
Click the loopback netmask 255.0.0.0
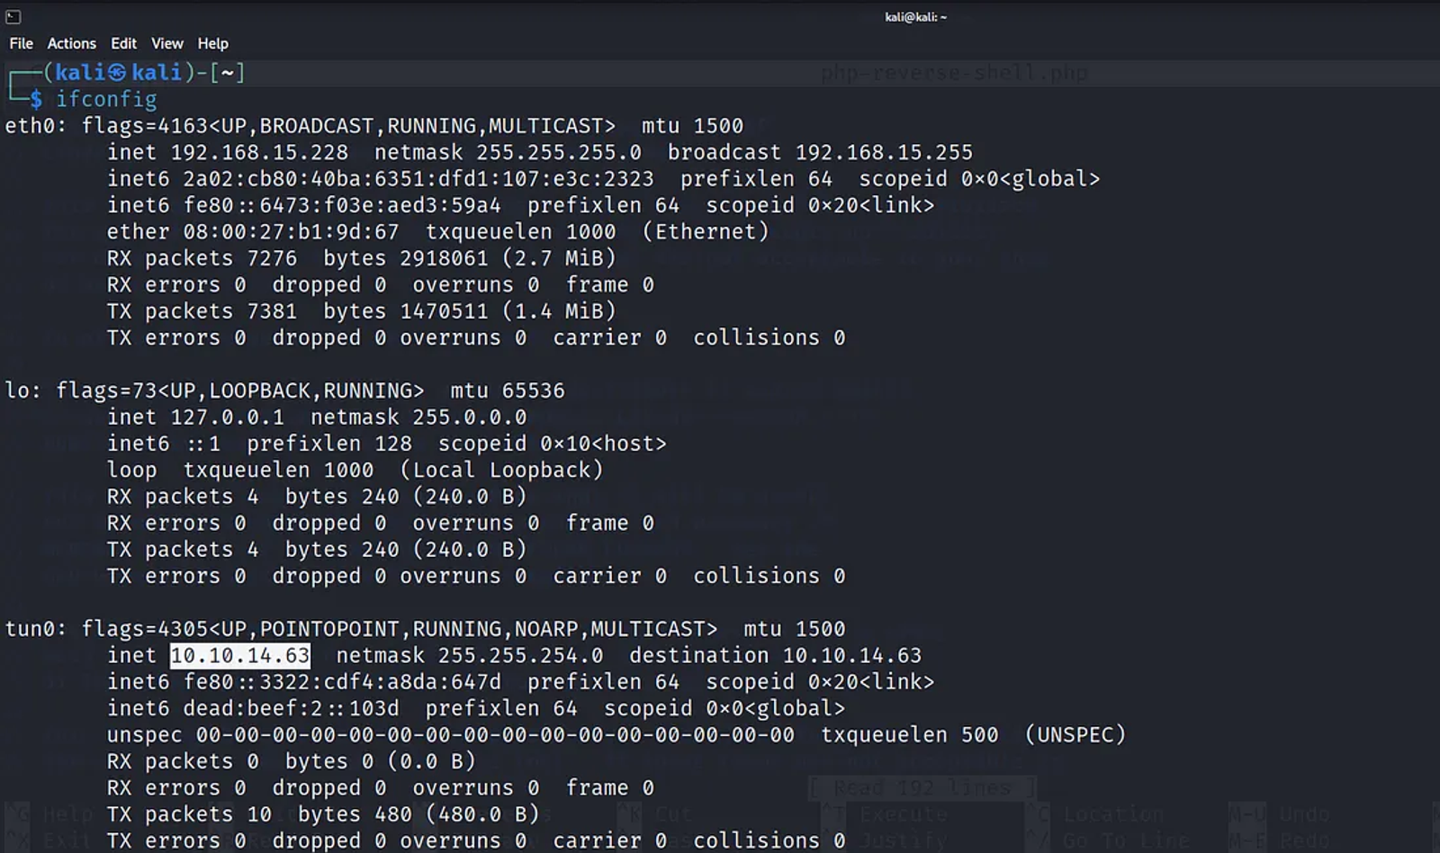pyautogui.click(x=469, y=417)
